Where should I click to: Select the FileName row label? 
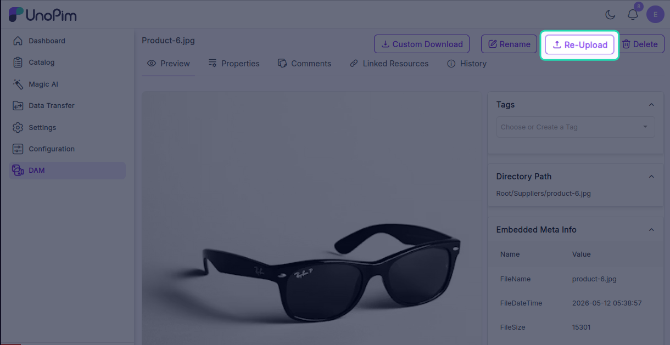(515, 279)
